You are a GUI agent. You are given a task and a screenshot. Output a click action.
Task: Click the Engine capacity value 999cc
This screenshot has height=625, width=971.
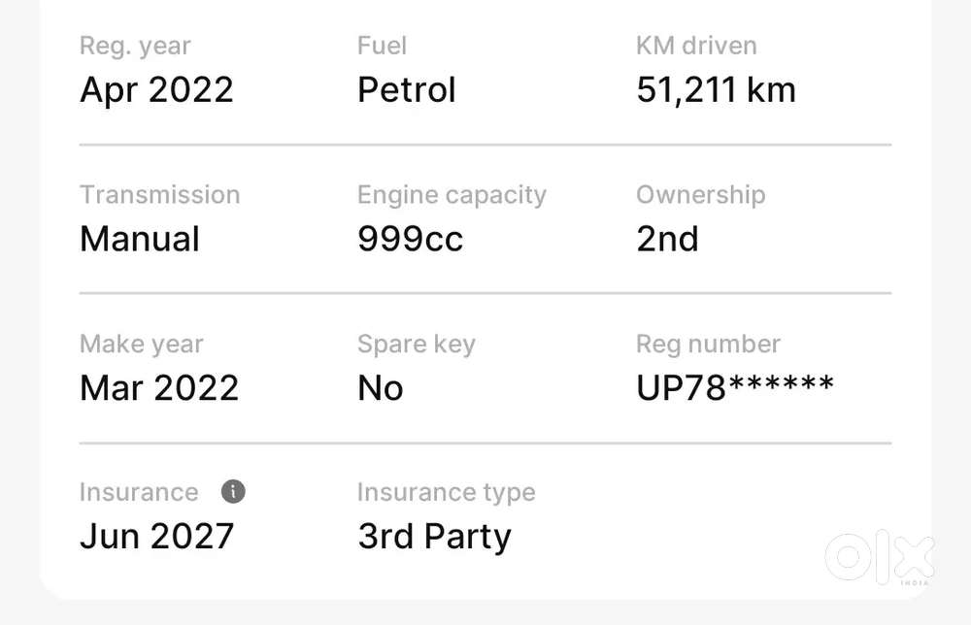[x=410, y=239]
